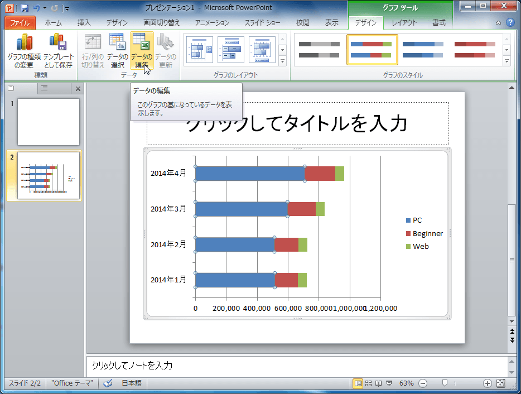Open the 挿入 (Insert) tab
The height and width of the screenshot is (394, 521).
pyautogui.click(x=84, y=23)
